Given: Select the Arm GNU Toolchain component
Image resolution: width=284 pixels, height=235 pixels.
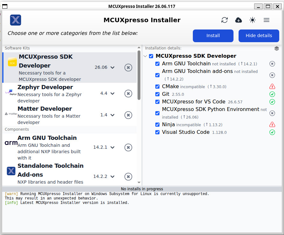Looking at the screenshot, I should pyautogui.click(x=70, y=147).
